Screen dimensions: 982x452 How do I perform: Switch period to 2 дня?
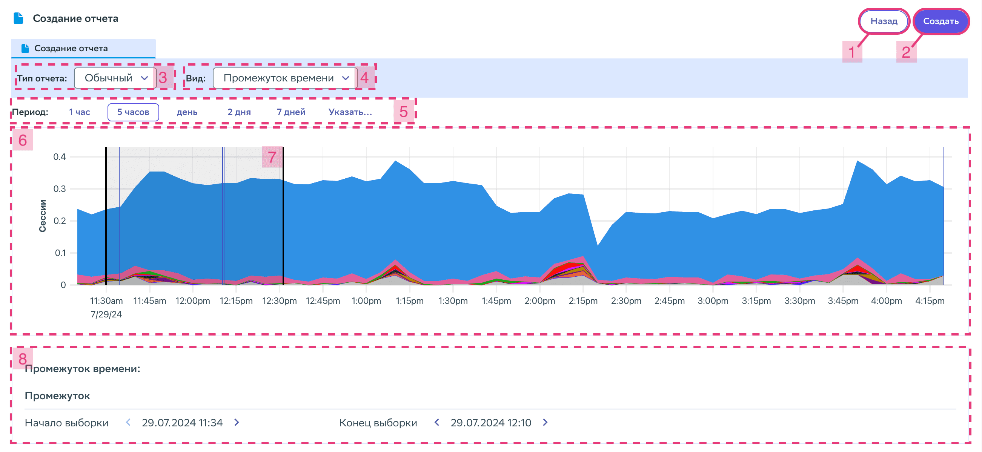pos(239,112)
